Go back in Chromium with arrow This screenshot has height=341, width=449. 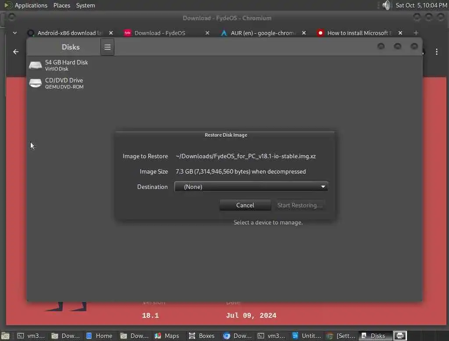click(x=16, y=52)
